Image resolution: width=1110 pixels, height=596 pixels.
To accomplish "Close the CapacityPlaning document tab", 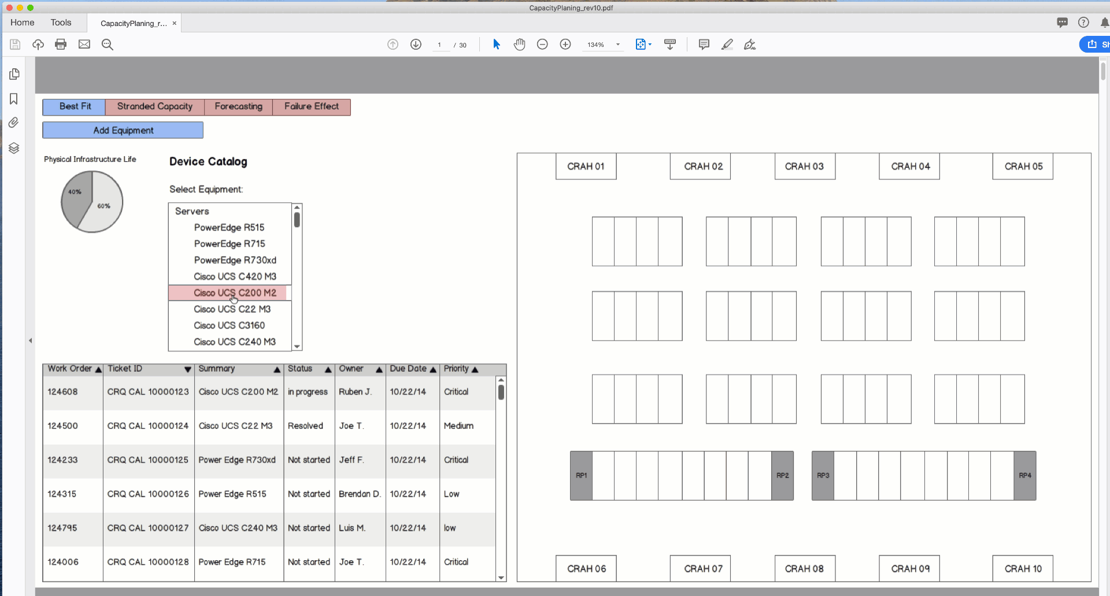I will pos(174,23).
